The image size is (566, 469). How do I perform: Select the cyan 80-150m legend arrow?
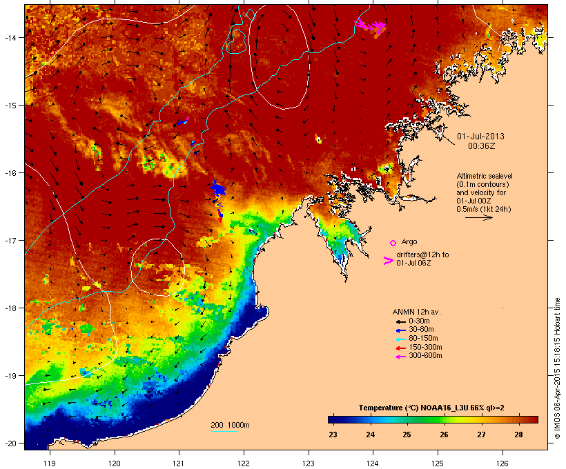point(400,339)
